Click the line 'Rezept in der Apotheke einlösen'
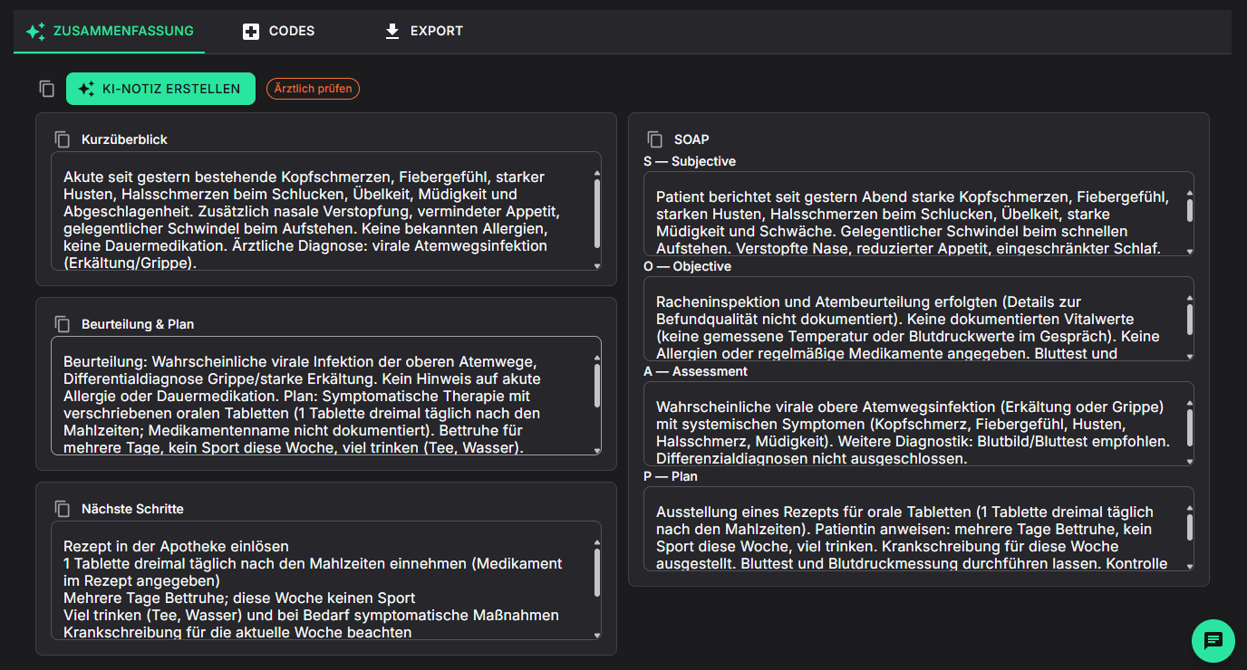Image resolution: width=1247 pixels, height=670 pixels. (176, 546)
